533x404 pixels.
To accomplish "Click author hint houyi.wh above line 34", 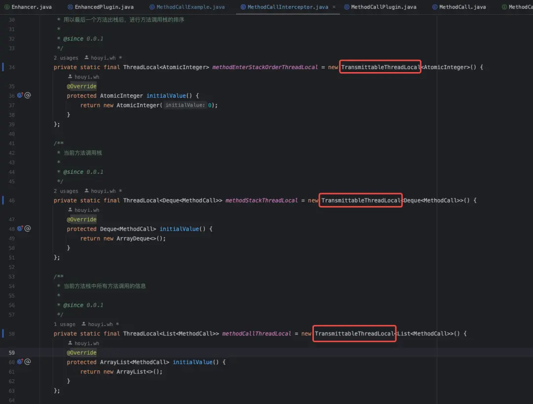I will tap(103, 58).
